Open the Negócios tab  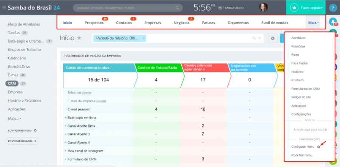point(181,23)
